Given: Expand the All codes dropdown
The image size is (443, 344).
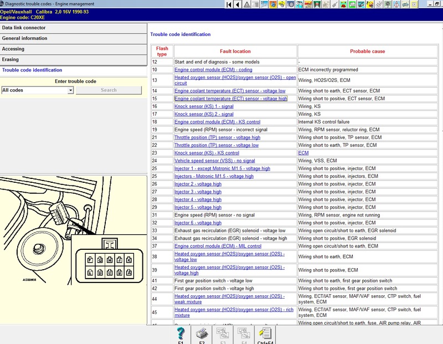Looking at the screenshot, I should (71, 90).
